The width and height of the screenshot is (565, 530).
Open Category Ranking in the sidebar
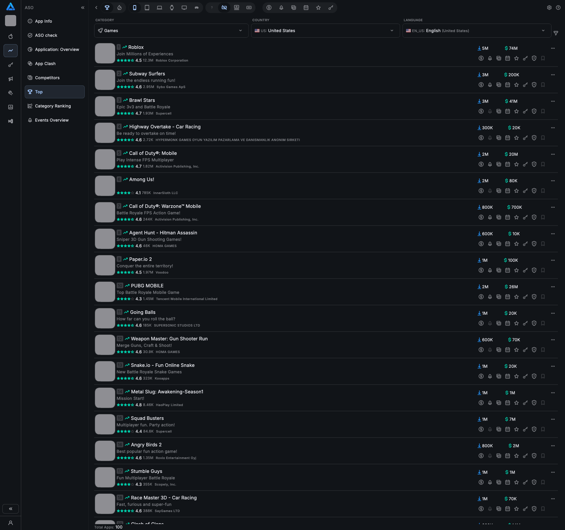(53, 106)
